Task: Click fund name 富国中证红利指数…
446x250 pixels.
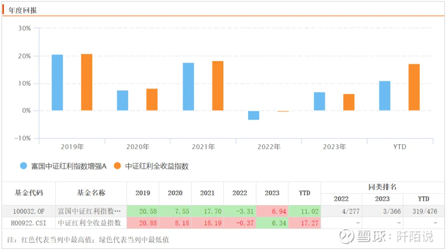Action: (89, 211)
